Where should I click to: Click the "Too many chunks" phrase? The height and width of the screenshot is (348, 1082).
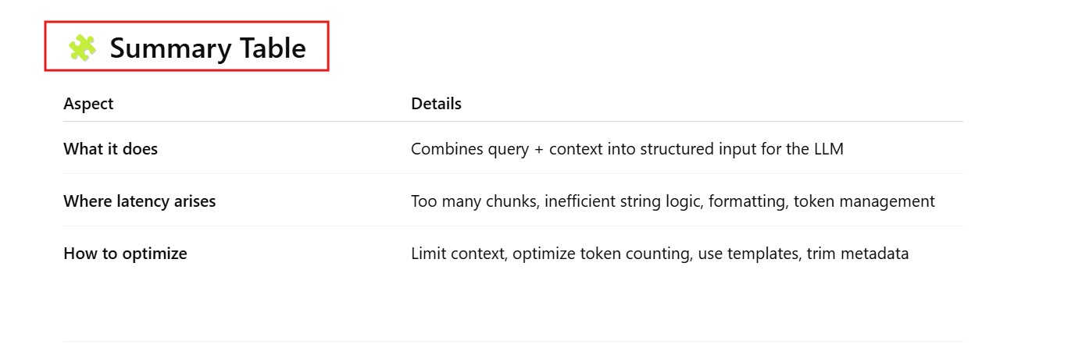tap(473, 201)
